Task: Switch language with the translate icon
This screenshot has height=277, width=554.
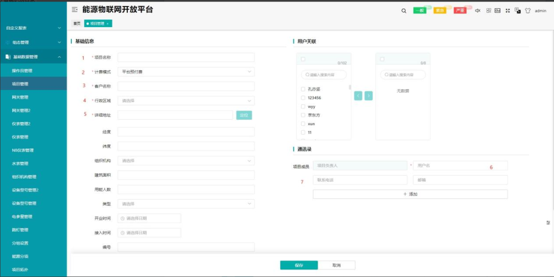Action: coord(518,11)
